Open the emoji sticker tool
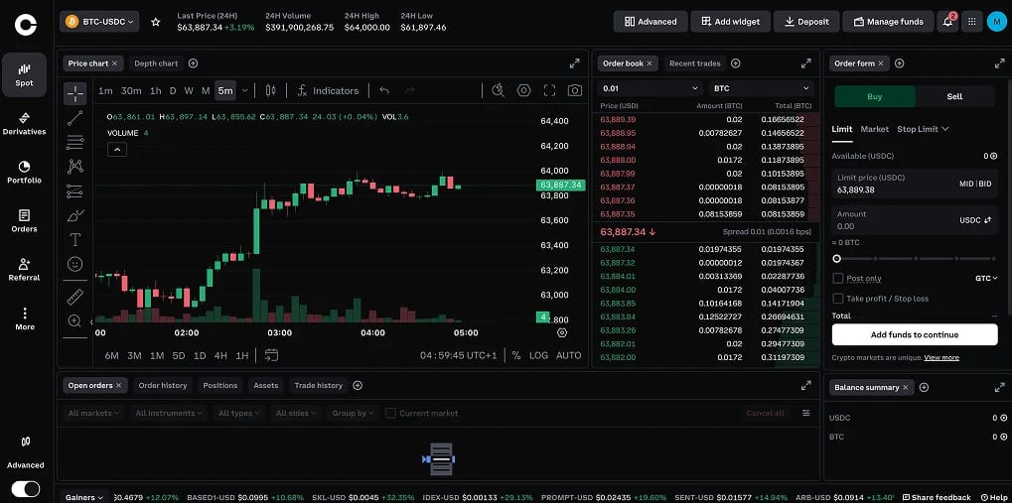Viewport: 1012px width, 503px height. point(74,264)
